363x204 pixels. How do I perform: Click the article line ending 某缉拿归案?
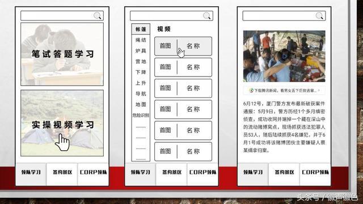click(256, 150)
